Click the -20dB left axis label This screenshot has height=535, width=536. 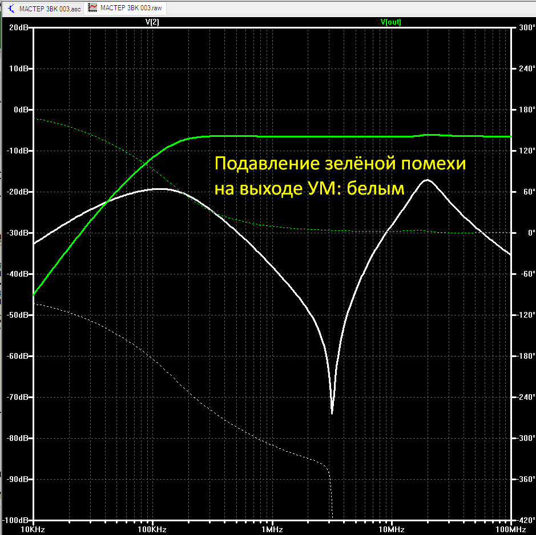tap(18, 192)
